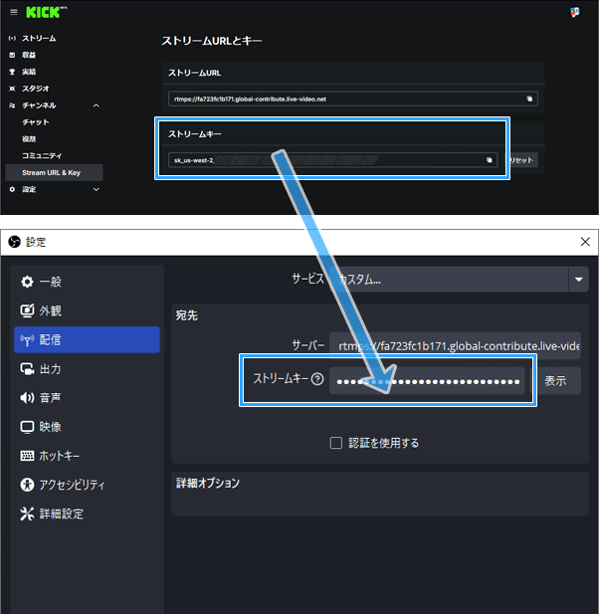Open 出力 settings in OBS
This screenshot has height=614, width=599.
(87, 369)
